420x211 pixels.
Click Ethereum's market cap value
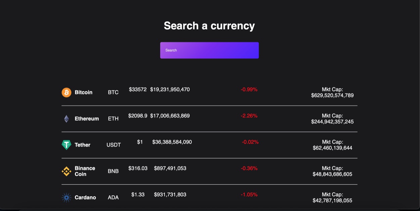point(332,122)
